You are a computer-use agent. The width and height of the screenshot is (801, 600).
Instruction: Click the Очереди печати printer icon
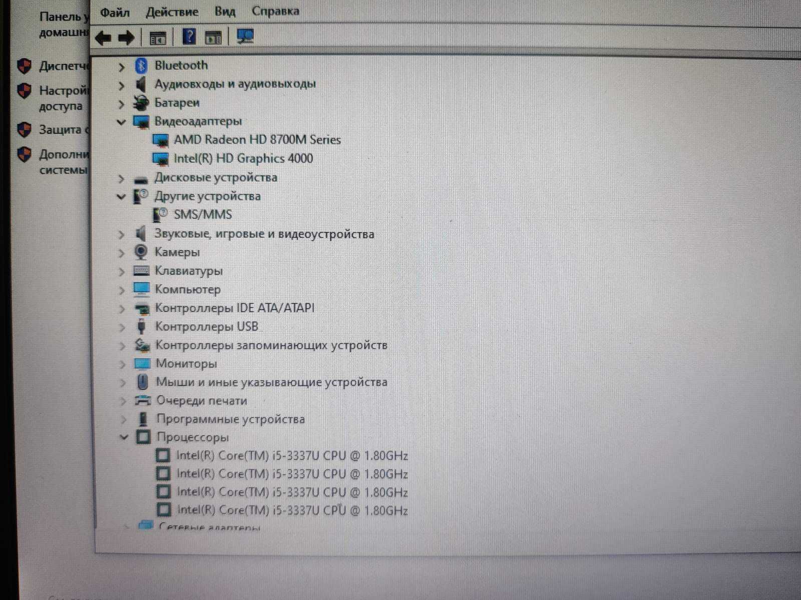tap(143, 400)
